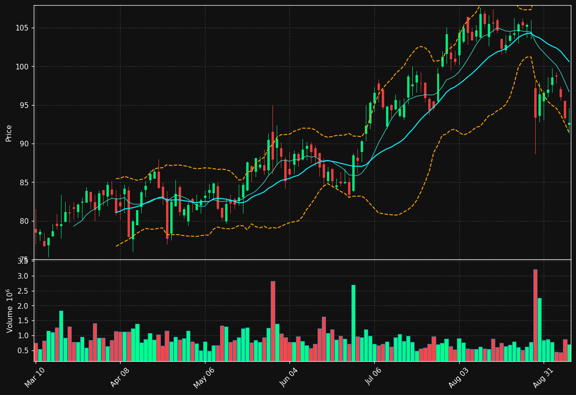Click the 1.0 volume axis label
Viewport: 576px width, 395px height.
23,336
